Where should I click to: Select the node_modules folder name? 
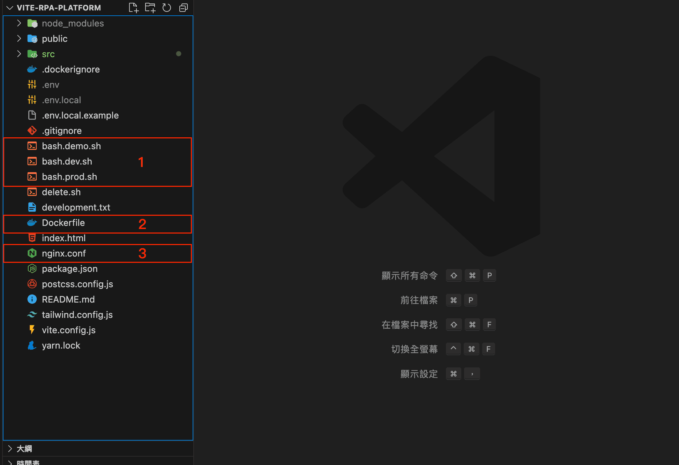[x=73, y=23]
